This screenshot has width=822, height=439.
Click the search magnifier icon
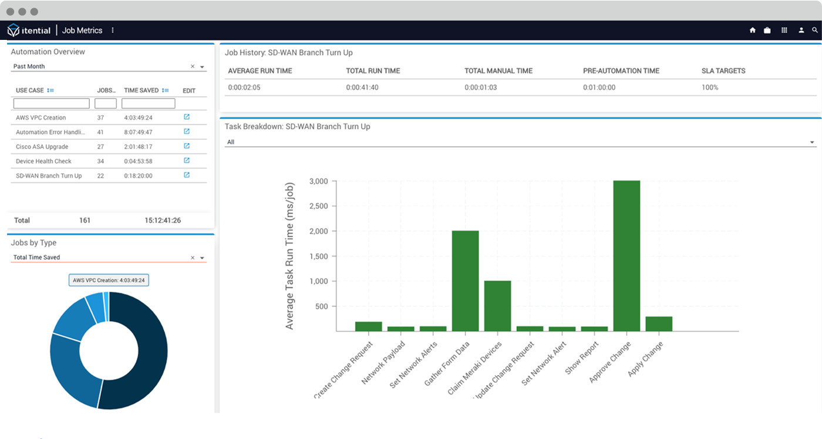pyautogui.click(x=815, y=30)
